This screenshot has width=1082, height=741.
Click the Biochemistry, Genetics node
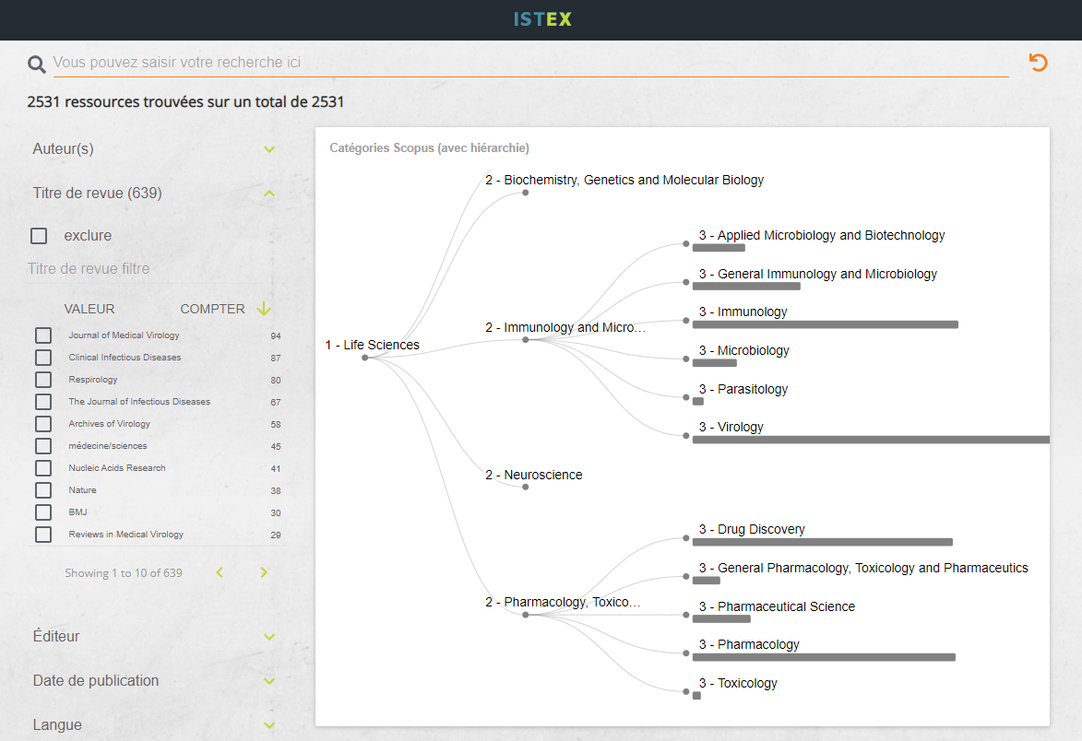click(525, 193)
